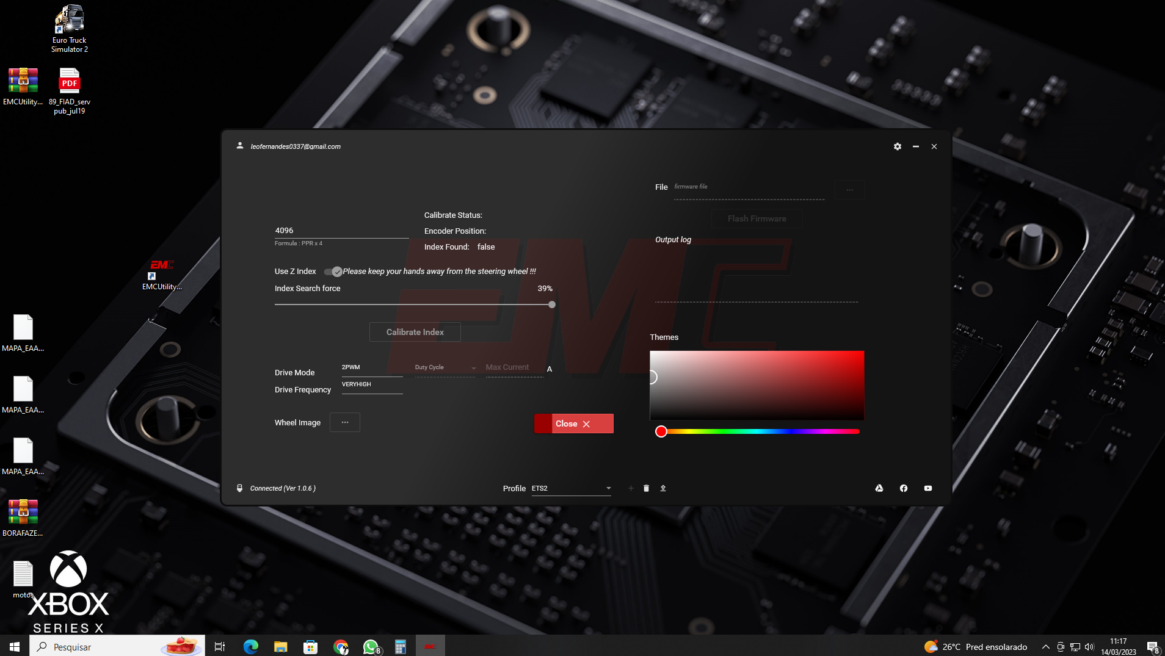Image resolution: width=1165 pixels, height=656 pixels.
Task: Open the notification center icon
Action: [1152, 647]
